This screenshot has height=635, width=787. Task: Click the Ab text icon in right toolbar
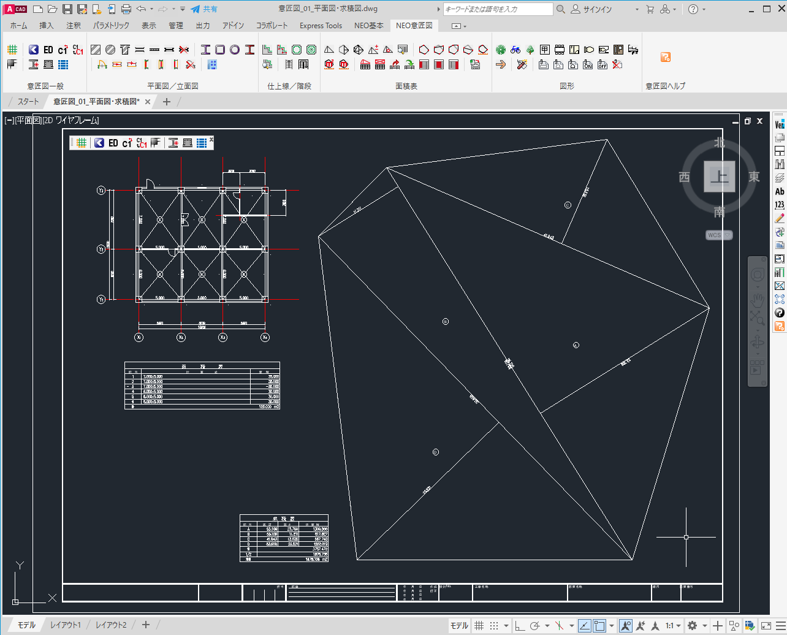coord(779,191)
